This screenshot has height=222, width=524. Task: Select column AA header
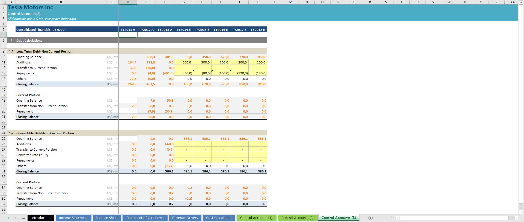pyautogui.click(x=512, y=2)
